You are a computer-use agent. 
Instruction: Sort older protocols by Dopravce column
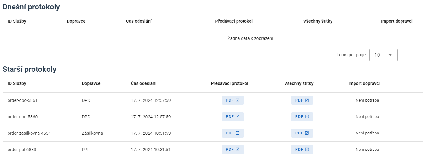(x=91, y=84)
